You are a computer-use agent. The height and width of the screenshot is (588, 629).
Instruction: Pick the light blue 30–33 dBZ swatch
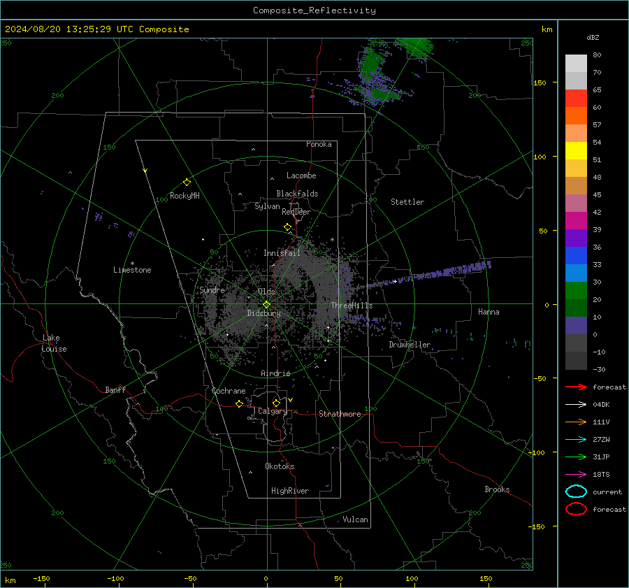(576, 273)
